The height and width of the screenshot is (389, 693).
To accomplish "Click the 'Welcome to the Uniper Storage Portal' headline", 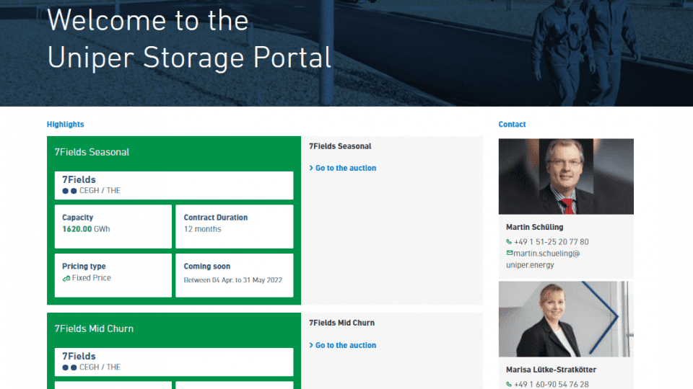I will (x=189, y=39).
